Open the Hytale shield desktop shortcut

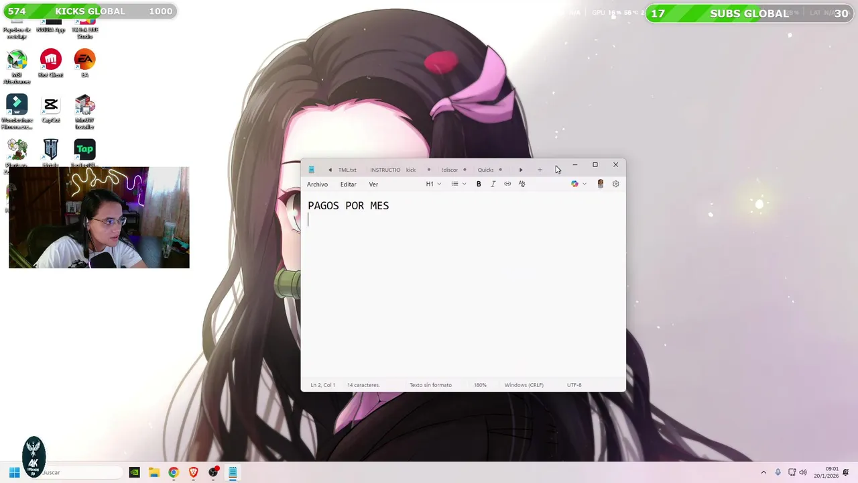click(51, 153)
